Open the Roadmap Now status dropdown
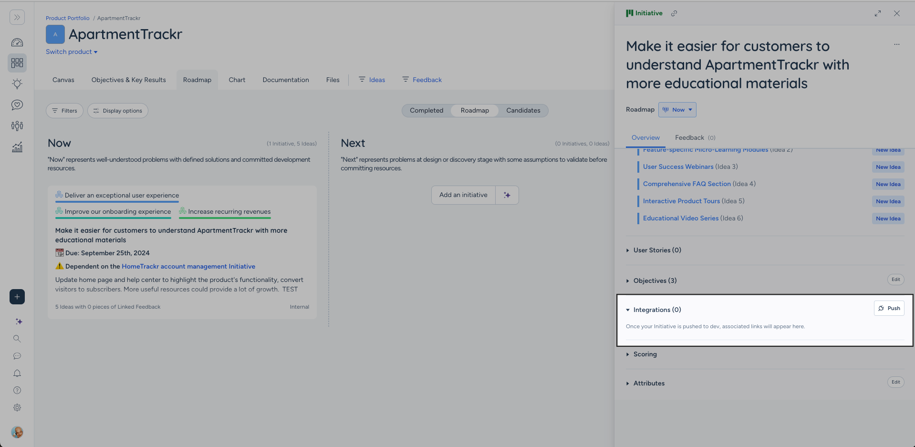Viewport: 915px width, 447px height. click(x=677, y=110)
